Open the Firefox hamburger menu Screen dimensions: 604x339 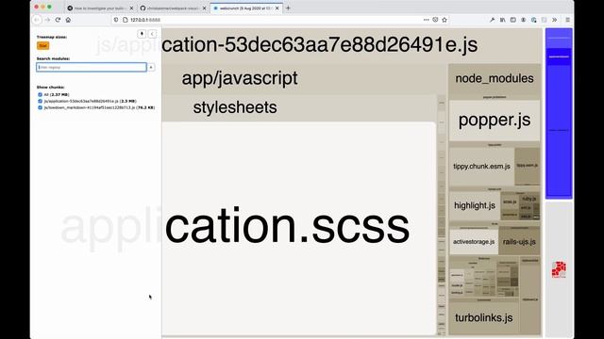pos(568,20)
